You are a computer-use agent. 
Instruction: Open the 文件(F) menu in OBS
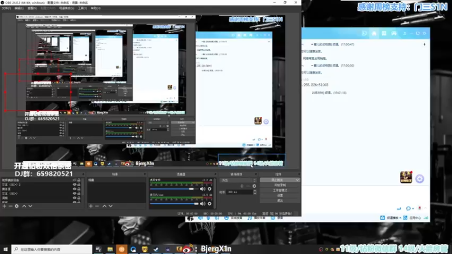point(6,8)
